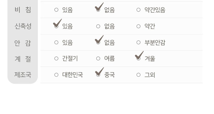Image resolution: width=214 pixels, height=114 pixels.
Task: Select 중국 as 제조국
Action: point(98,75)
